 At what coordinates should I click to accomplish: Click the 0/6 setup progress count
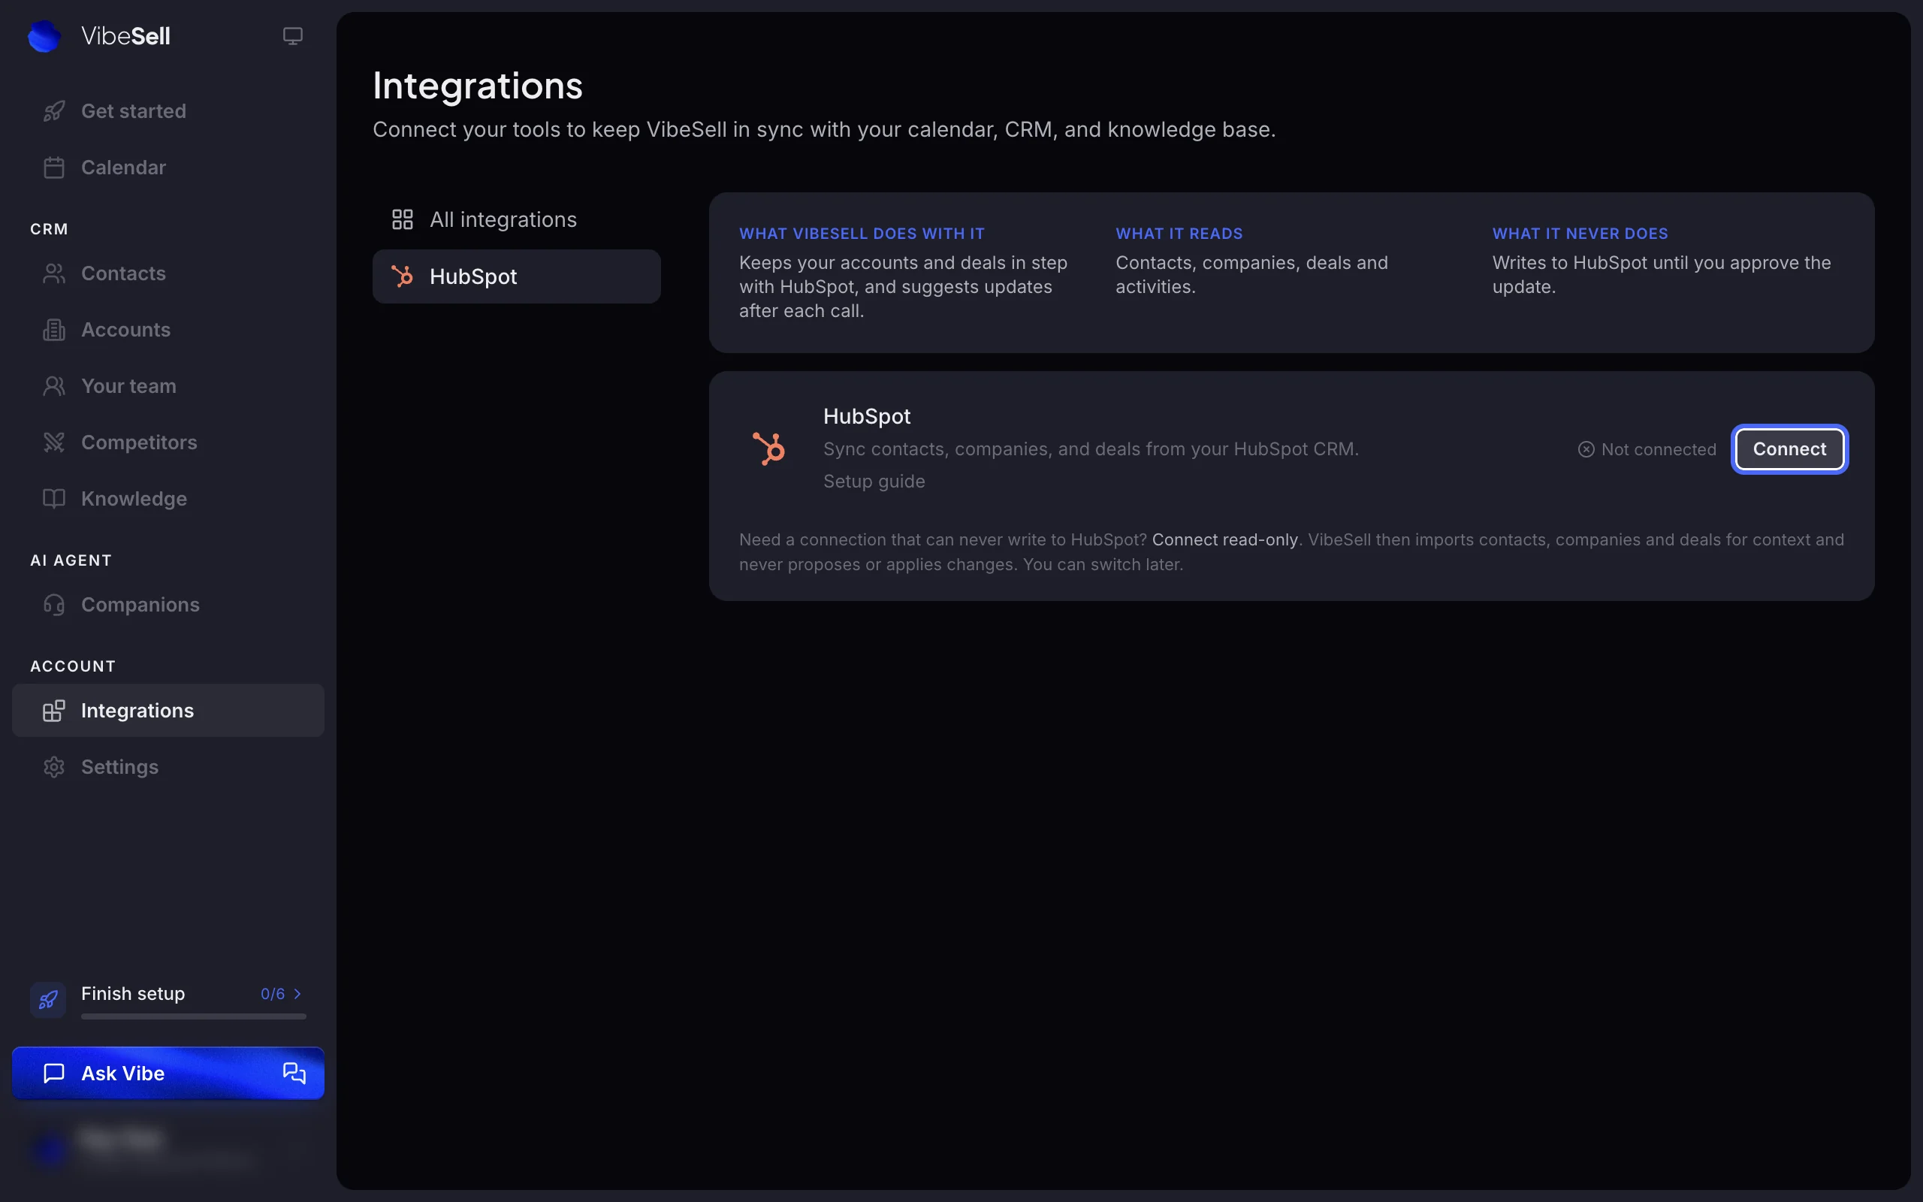[x=273, y=994]
